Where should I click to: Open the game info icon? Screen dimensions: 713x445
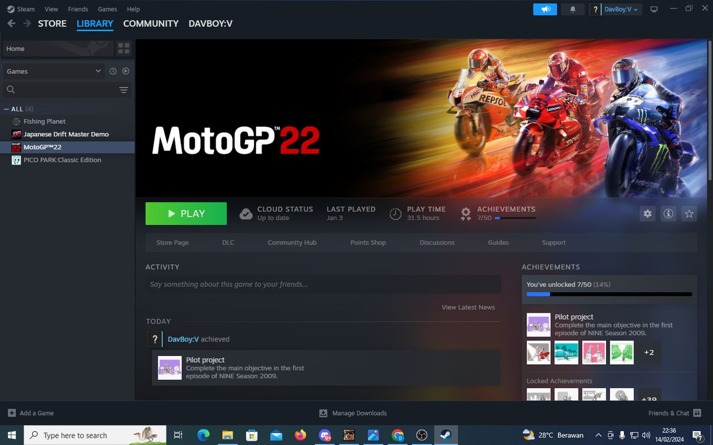click(x=668, y=214)
